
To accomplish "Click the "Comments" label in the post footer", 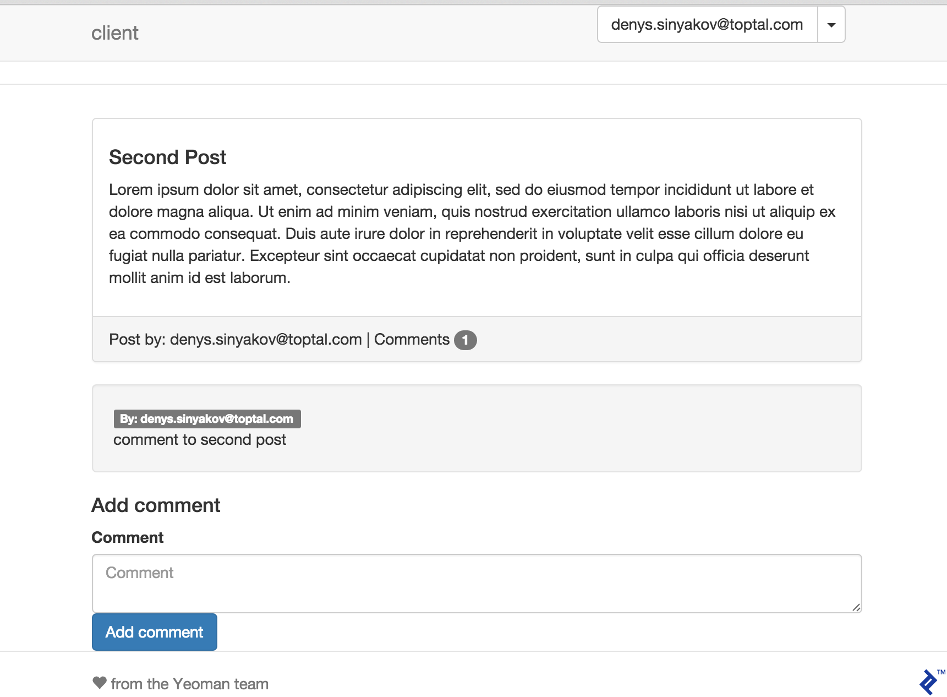I will pyautogui.click(x=412, y=340).
